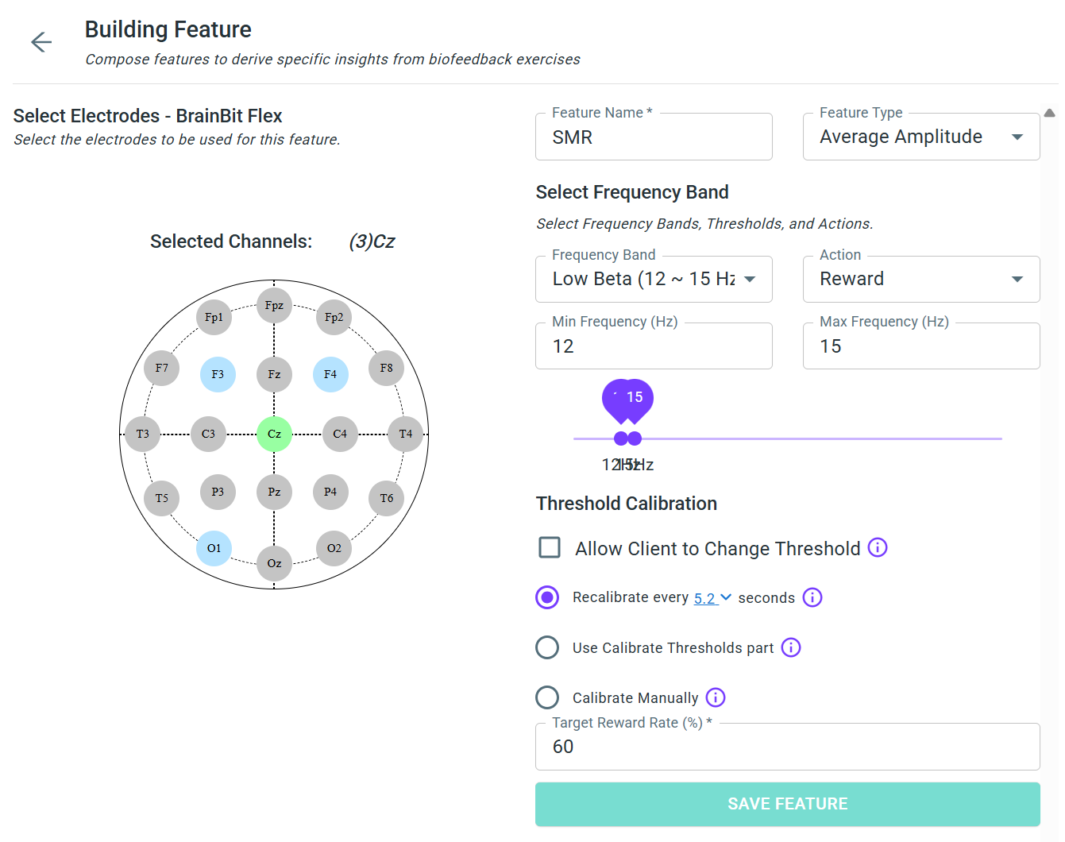Select the F3 electrode
Screen dimensions: 1065x842
(x=218, y=374)
